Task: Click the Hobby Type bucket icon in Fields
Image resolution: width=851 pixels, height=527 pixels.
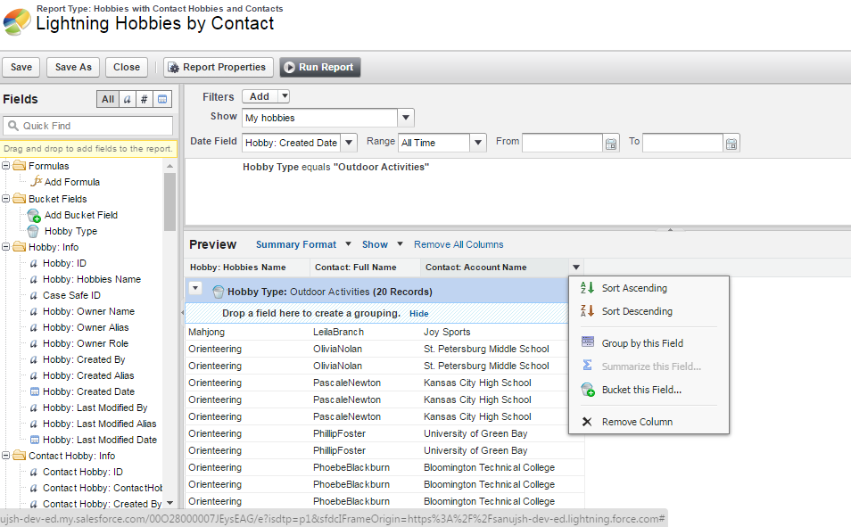Action: pyautogui.click(x=33, y=231)
